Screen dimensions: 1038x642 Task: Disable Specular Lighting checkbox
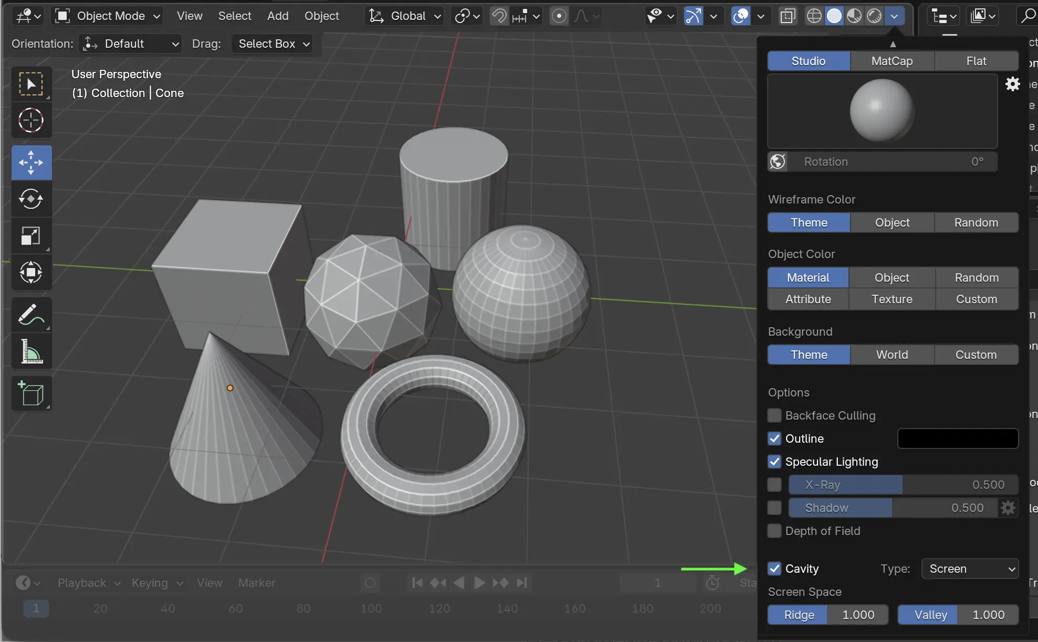click(774, 462)
